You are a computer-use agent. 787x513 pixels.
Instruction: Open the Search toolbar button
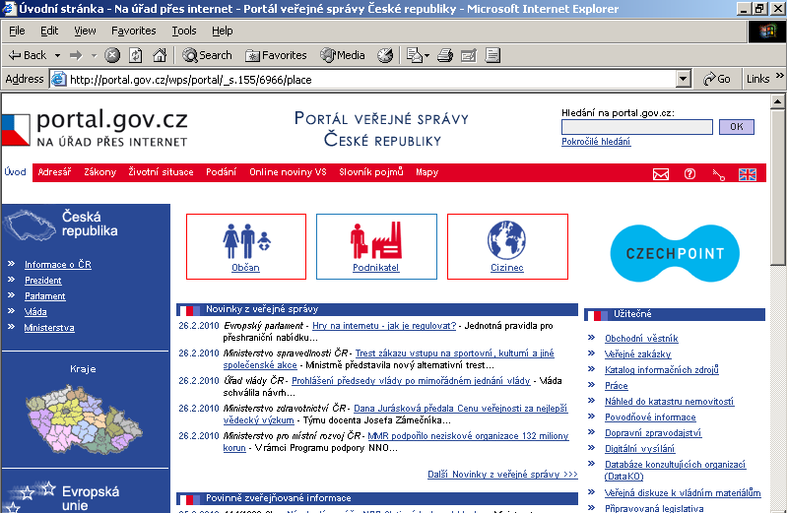click(207, 55)
